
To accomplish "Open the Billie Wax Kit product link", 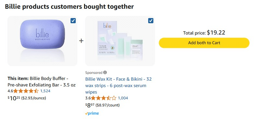I will [118, 85].
